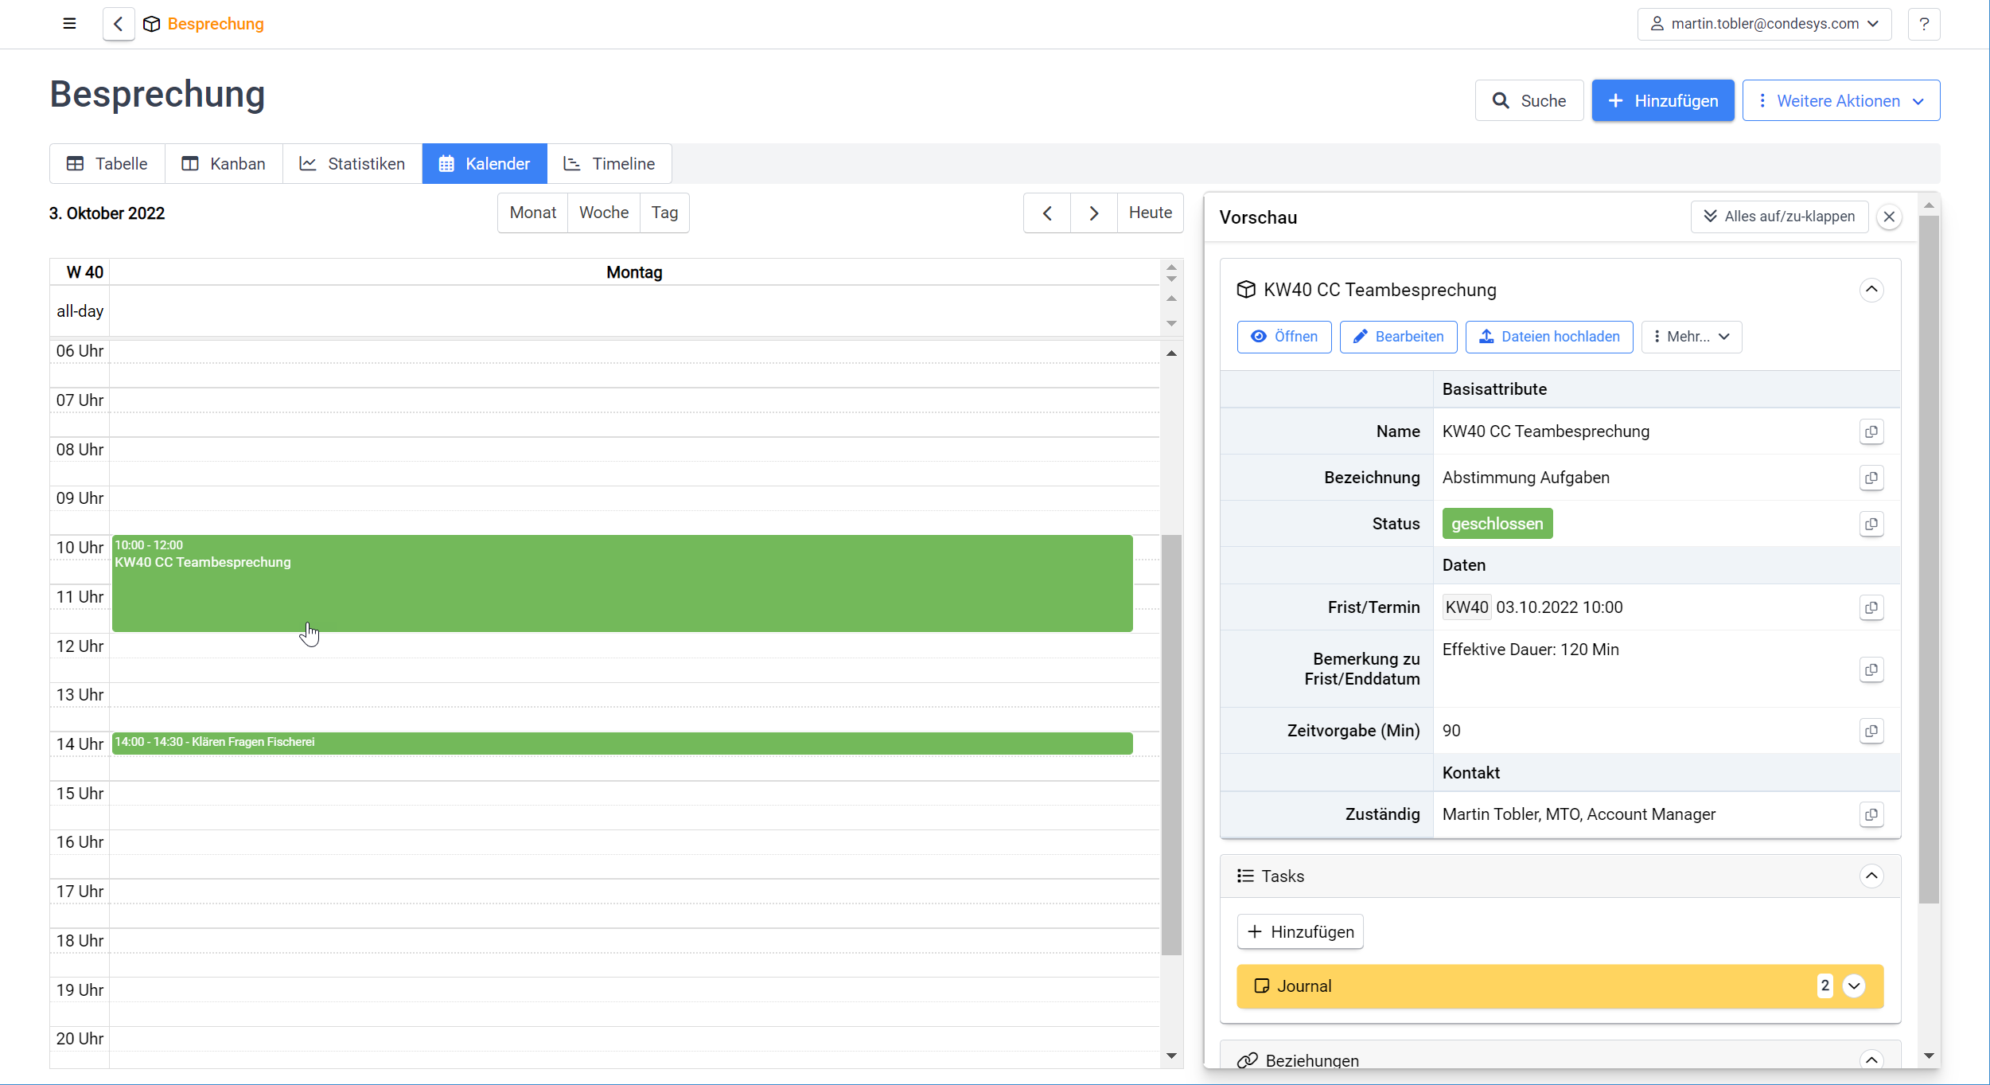
Task: Copy the Name field value
Action: click(1871, 431)
